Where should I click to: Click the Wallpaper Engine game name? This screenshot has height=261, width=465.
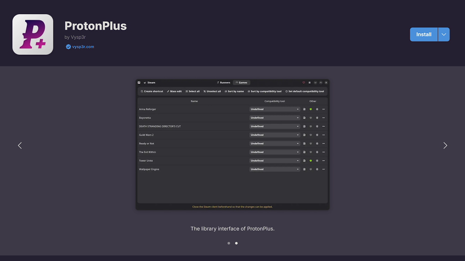[x=149, y=169]
